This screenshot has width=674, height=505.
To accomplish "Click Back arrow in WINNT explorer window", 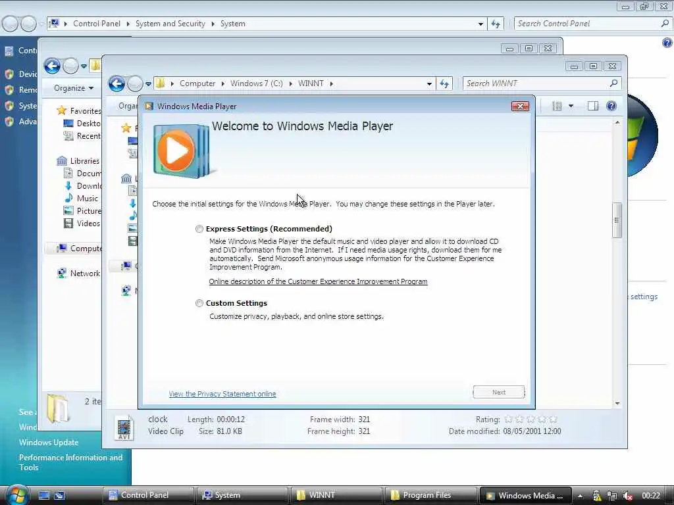I will (x=117, y=84).
